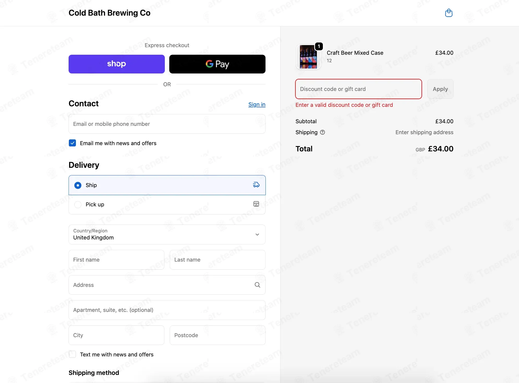
Task: Click the Last name field
Action: pos(218,260)
